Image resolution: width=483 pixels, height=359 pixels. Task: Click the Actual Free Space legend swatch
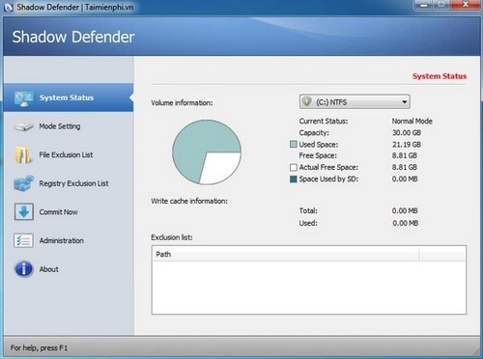(x=293, y=167)
